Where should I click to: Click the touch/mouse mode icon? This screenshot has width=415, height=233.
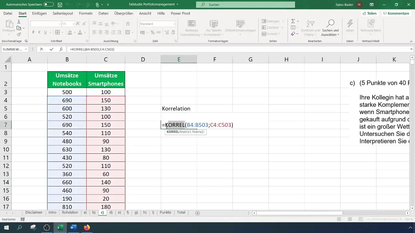[98, 5]
